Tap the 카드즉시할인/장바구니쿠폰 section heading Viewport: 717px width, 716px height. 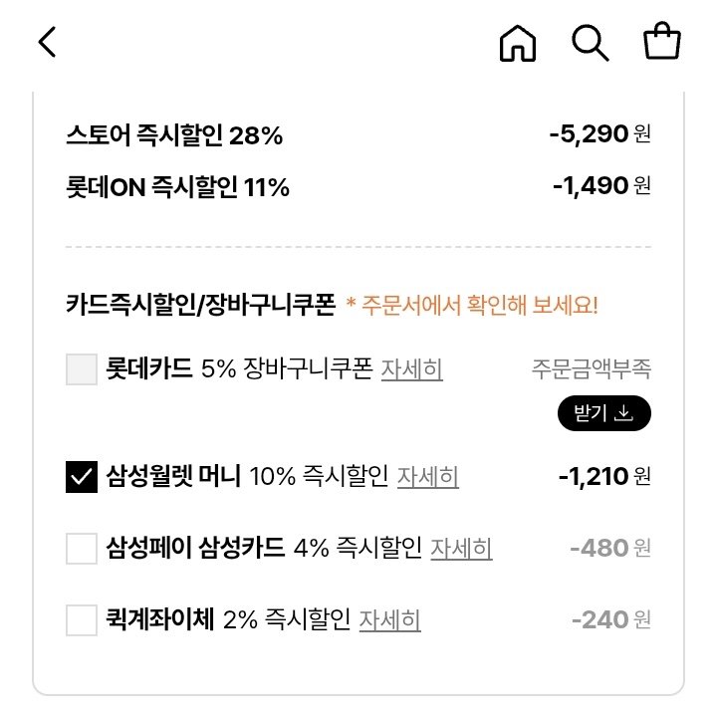pos(200,305)
